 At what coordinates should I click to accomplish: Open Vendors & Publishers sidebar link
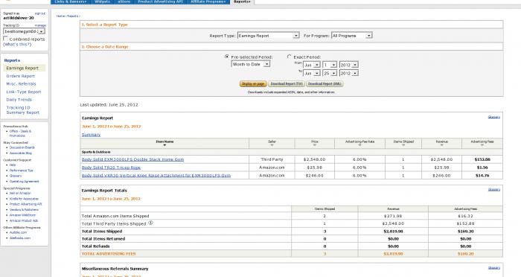24,210
